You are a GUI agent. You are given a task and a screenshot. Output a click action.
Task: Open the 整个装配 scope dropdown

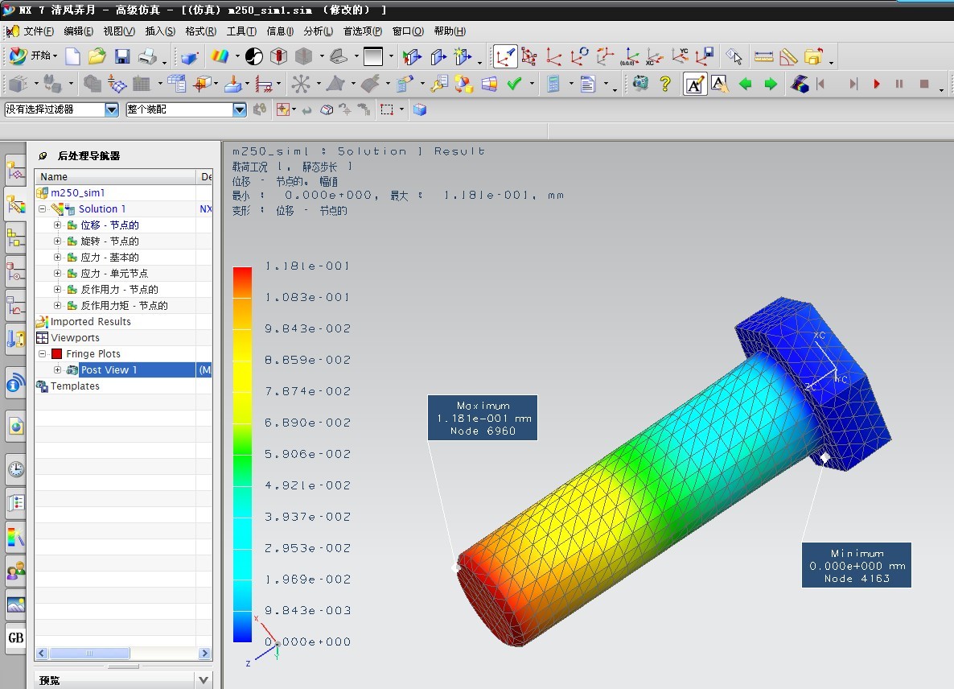click(x=240, y=109)
